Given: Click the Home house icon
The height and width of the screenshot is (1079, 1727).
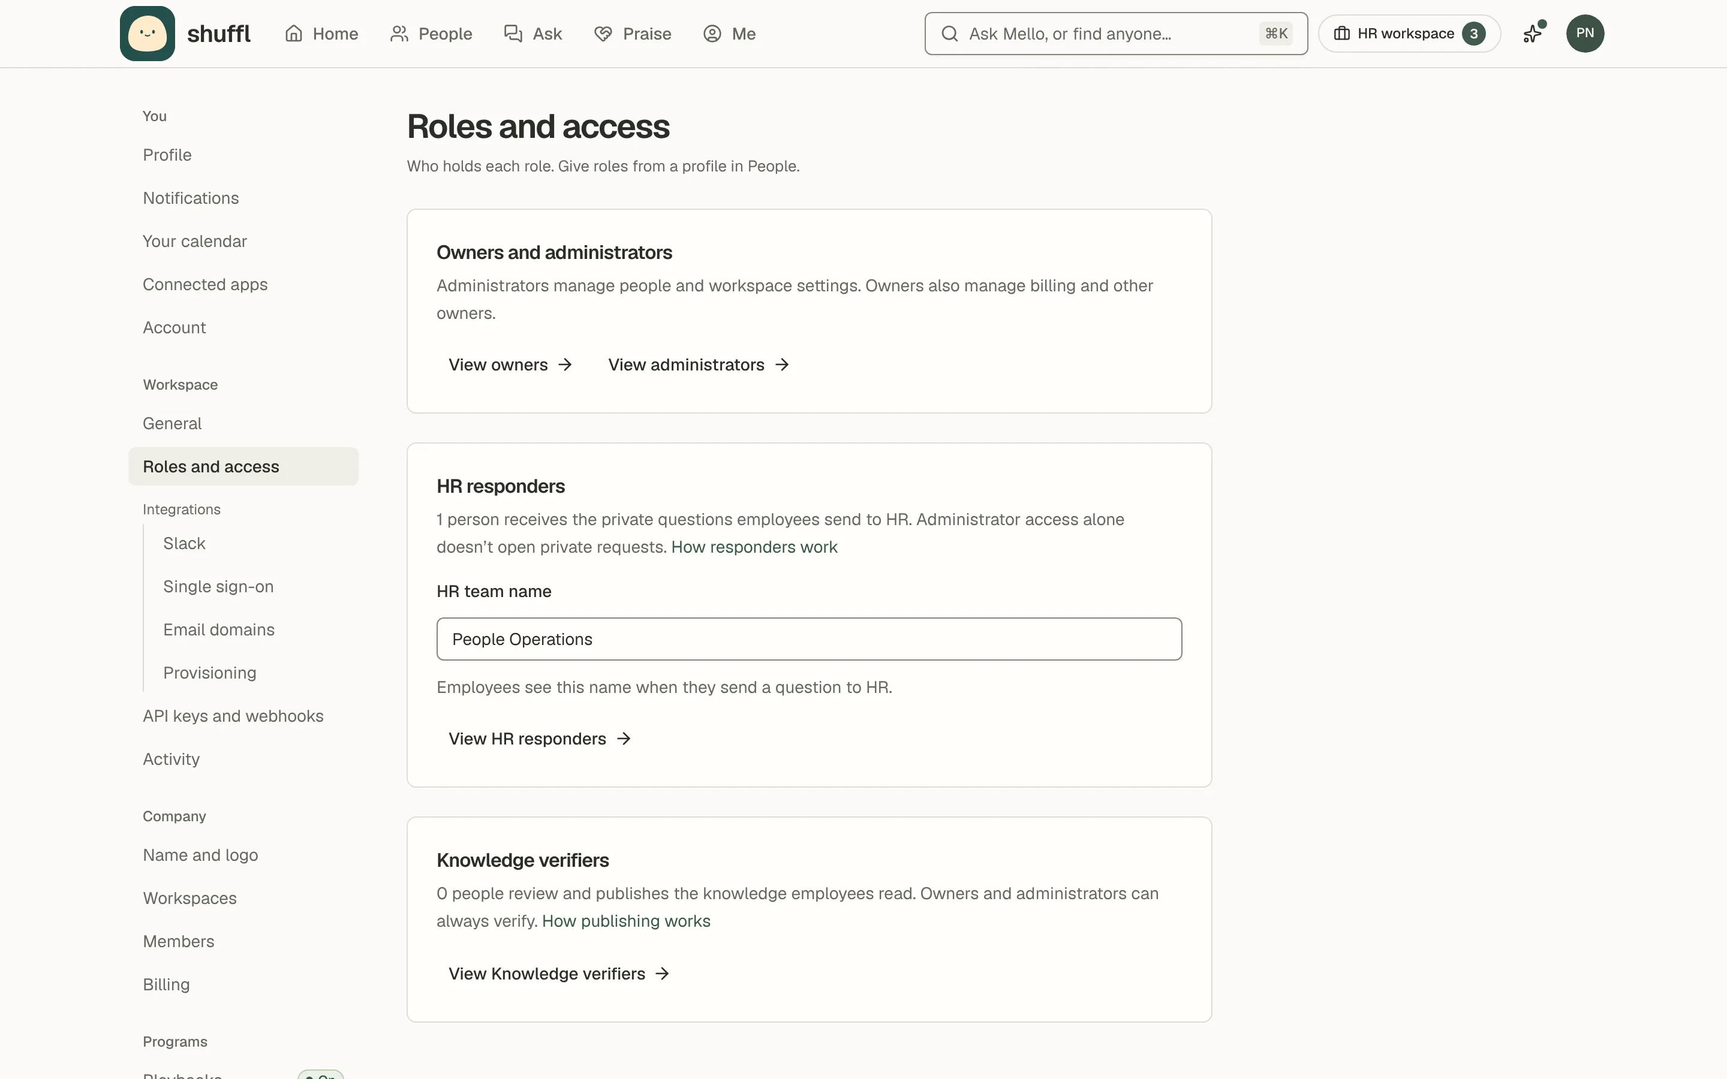Looking at the screenshot, I should coord(294,34).
